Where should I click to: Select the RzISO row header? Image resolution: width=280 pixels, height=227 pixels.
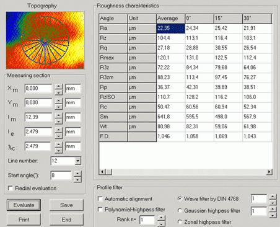[x=113, y=97]
